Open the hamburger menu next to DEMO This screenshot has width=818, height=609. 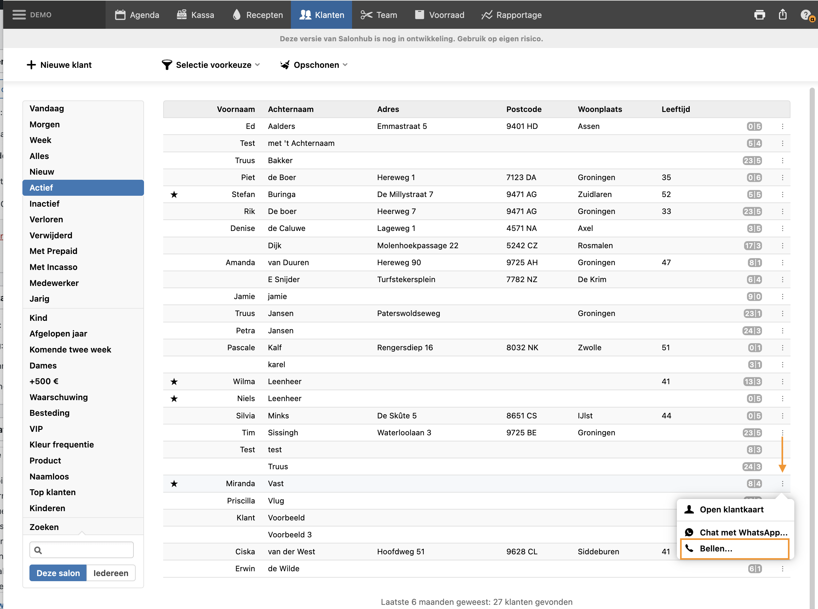pyautogui.click(x=19, y=15)
